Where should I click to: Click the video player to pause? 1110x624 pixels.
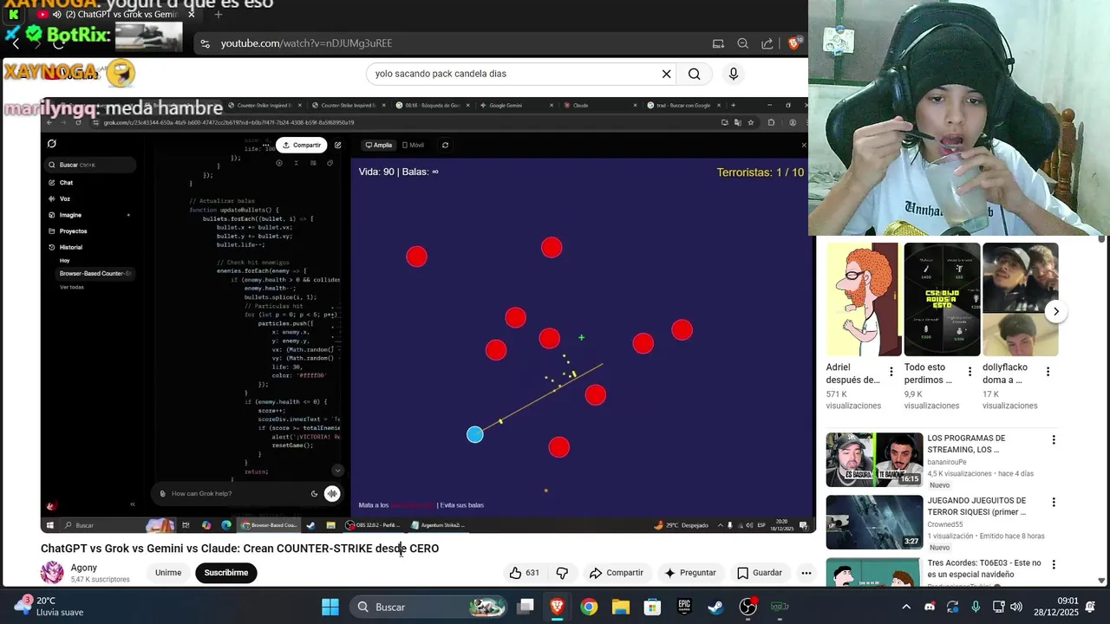point(428,315)
